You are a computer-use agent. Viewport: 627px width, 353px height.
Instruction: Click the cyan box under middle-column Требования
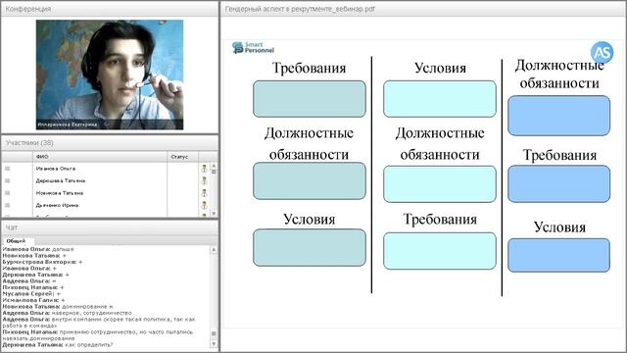(440, 251)
